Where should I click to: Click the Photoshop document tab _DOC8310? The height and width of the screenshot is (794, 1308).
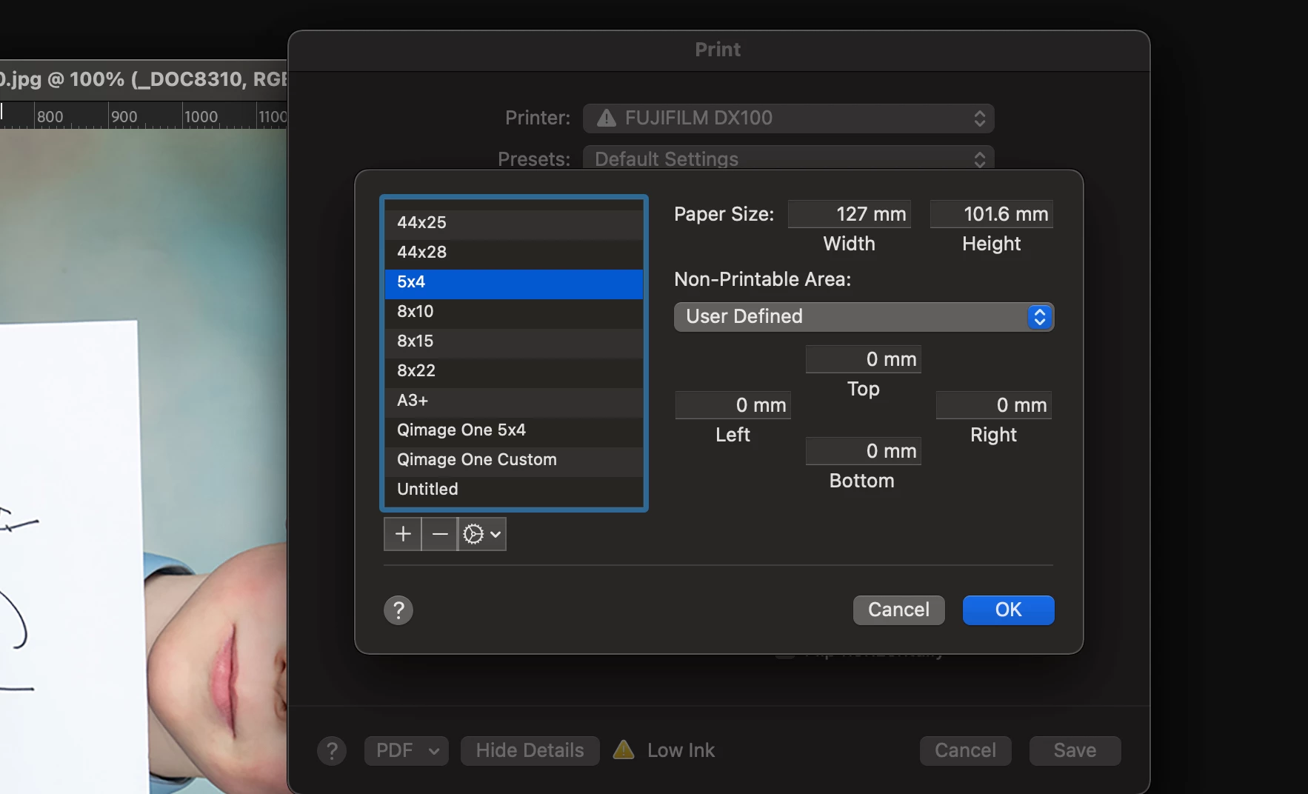[x=144, y=79]
